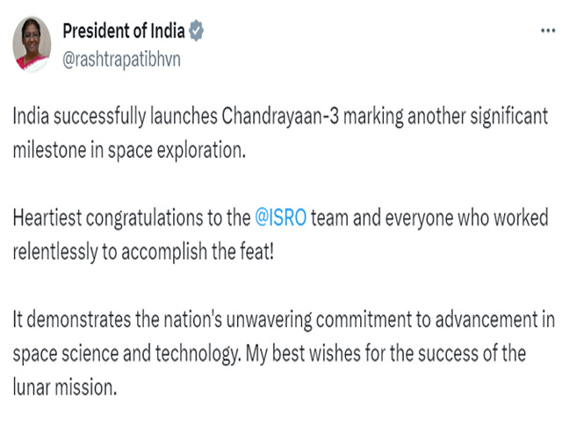Click the phrase 'unwavering commitment' in the last paragraph
Viewport: 562px width, 421px height.
pyautogui.click(x=319, y=319)
